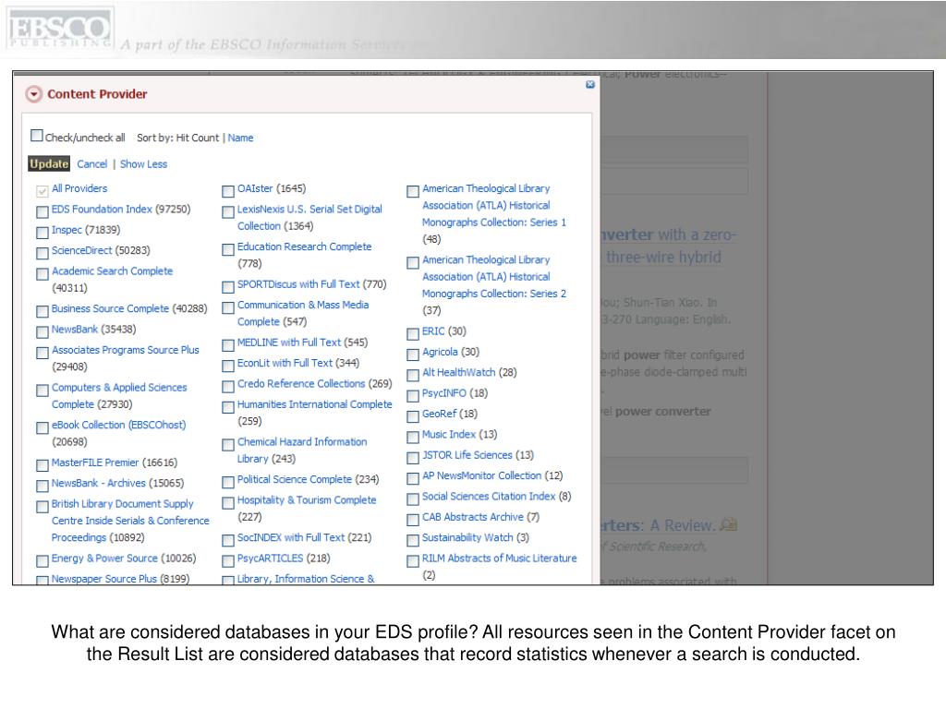The height and width of the screenshot is (709, 946).
Task: Click Humanities International Complete link
Action: pos(314,404)
